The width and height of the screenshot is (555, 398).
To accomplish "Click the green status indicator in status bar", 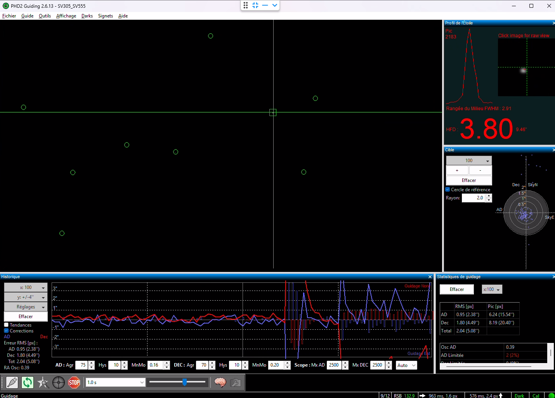I will tap(551, 396).
